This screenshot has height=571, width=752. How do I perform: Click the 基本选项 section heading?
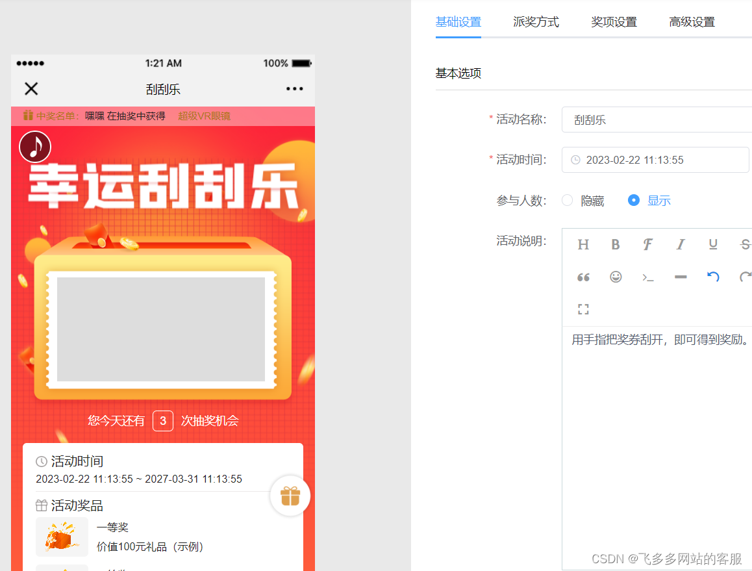458,73
